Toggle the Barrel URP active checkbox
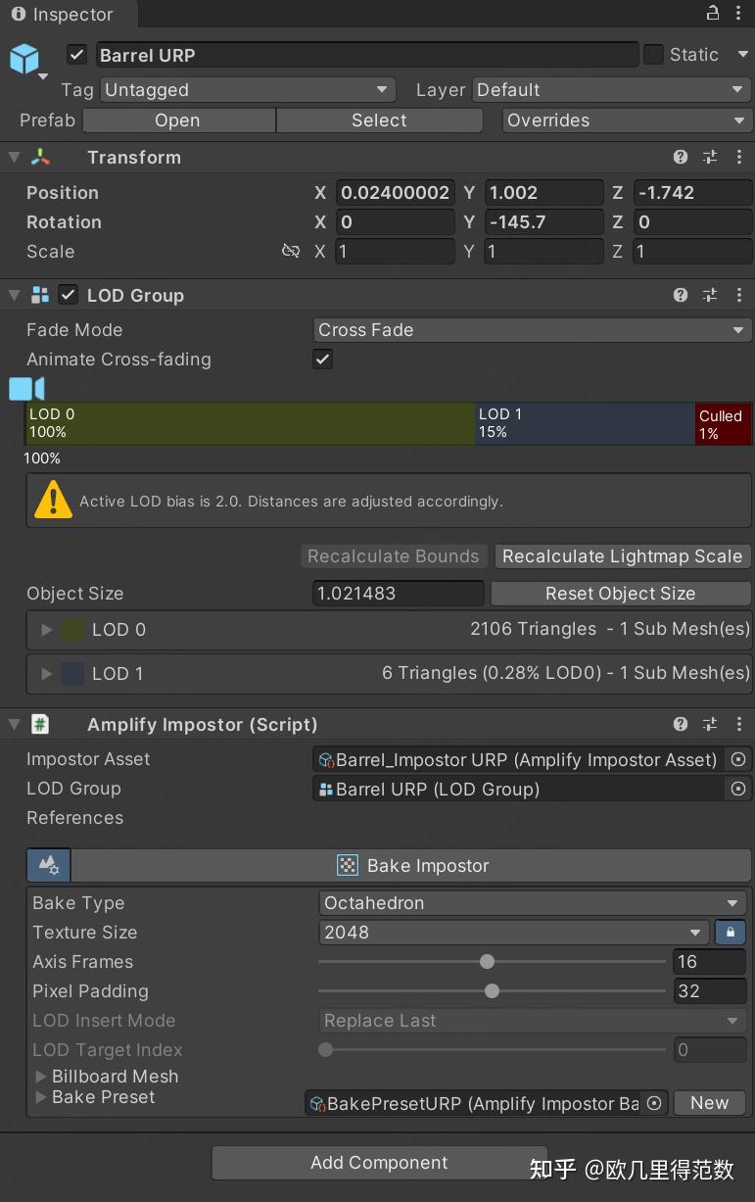The image size is (755, 1202). click(77, 55)
